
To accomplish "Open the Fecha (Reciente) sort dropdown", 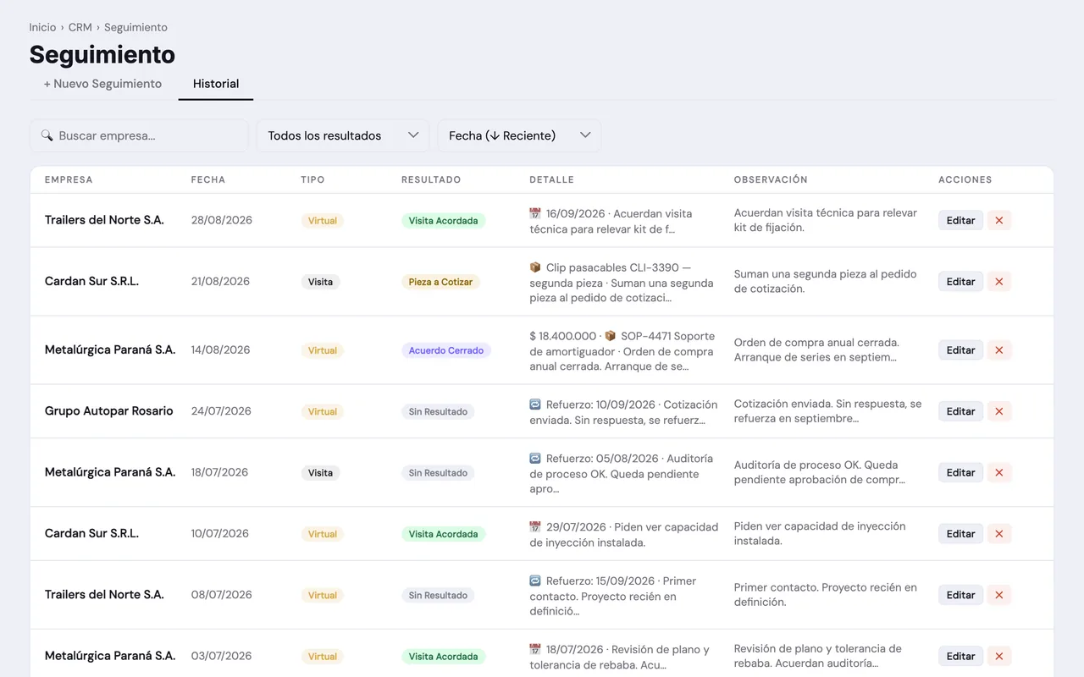I will tap(519, 135).
